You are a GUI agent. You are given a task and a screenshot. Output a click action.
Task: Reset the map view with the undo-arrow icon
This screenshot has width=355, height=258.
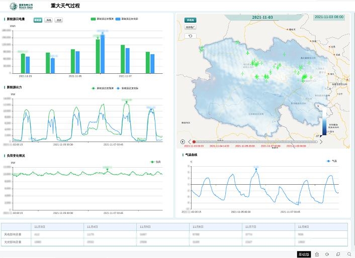[191, 36]
